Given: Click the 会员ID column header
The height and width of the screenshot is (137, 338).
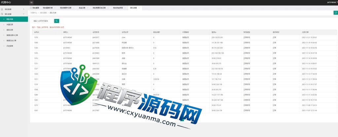Looking at the screenshot, I should [36, 32].
